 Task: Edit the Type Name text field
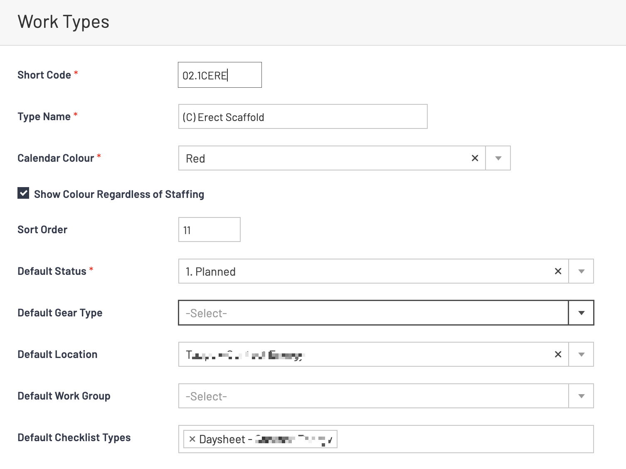(x=303, y=117)
